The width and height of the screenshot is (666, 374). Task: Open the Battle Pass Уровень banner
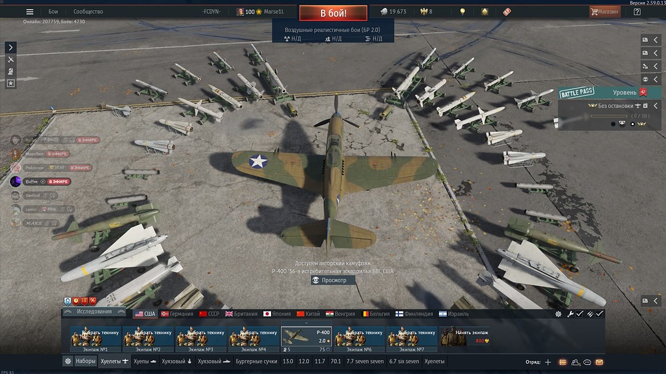point(609,93)
